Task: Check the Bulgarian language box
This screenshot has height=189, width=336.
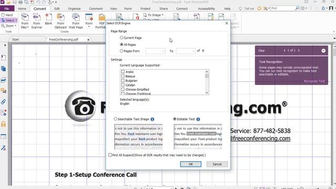Action: click(123, 80)
